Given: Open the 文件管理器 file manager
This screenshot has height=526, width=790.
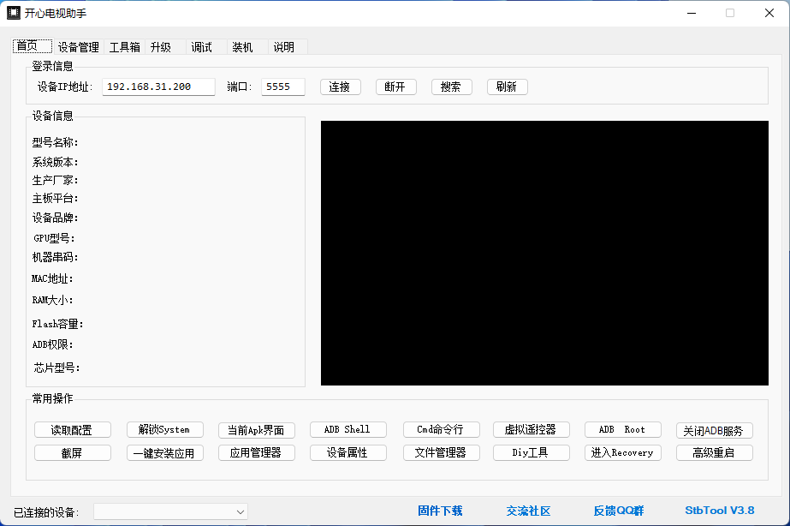Looking at the screenshot, I should pyautogui.click(x=441, y=452).
